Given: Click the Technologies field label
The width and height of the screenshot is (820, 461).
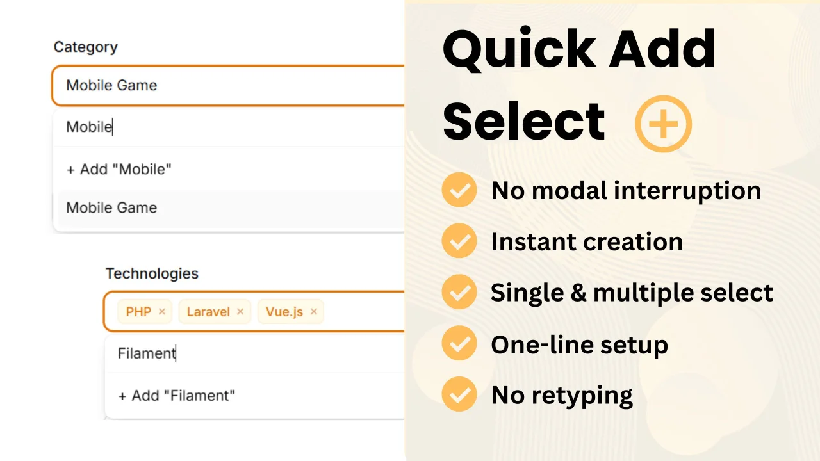Looking at the screenshot, I should pos(152,273).
